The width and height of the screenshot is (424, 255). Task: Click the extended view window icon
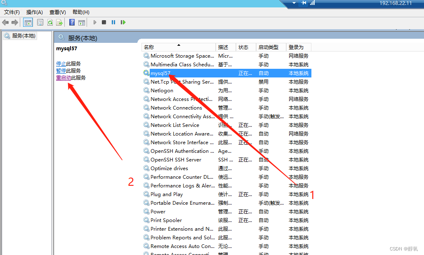point(81,22)
